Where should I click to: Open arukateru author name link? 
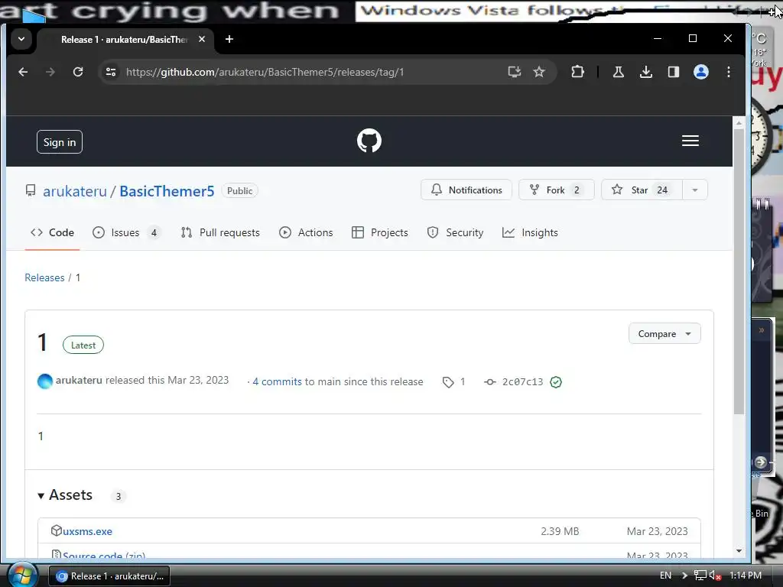click(79, 381)
